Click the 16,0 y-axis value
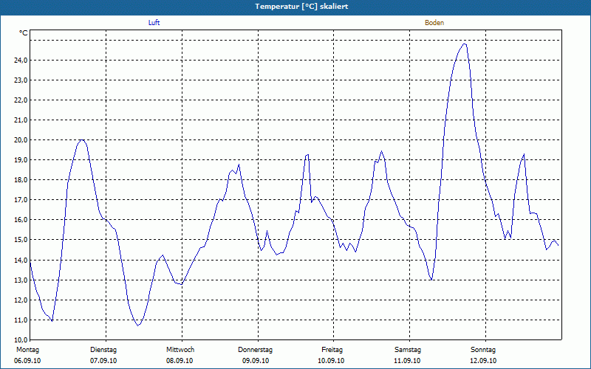Screen dimensions: 591x369 coord(21,220)
